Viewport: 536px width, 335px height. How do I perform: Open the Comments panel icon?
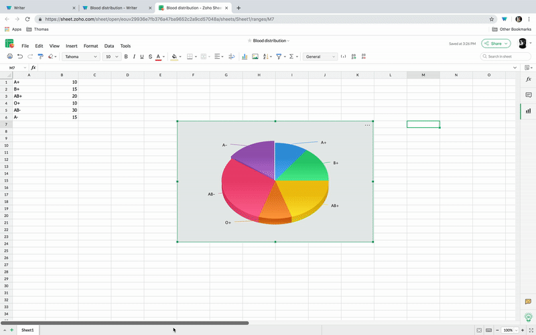pyautogui.click(x=528, y=95)
